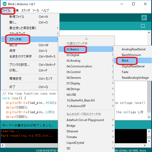152x152 pixels.
Task: Click the 'Leaving...' console line
Action: (10, 131)
